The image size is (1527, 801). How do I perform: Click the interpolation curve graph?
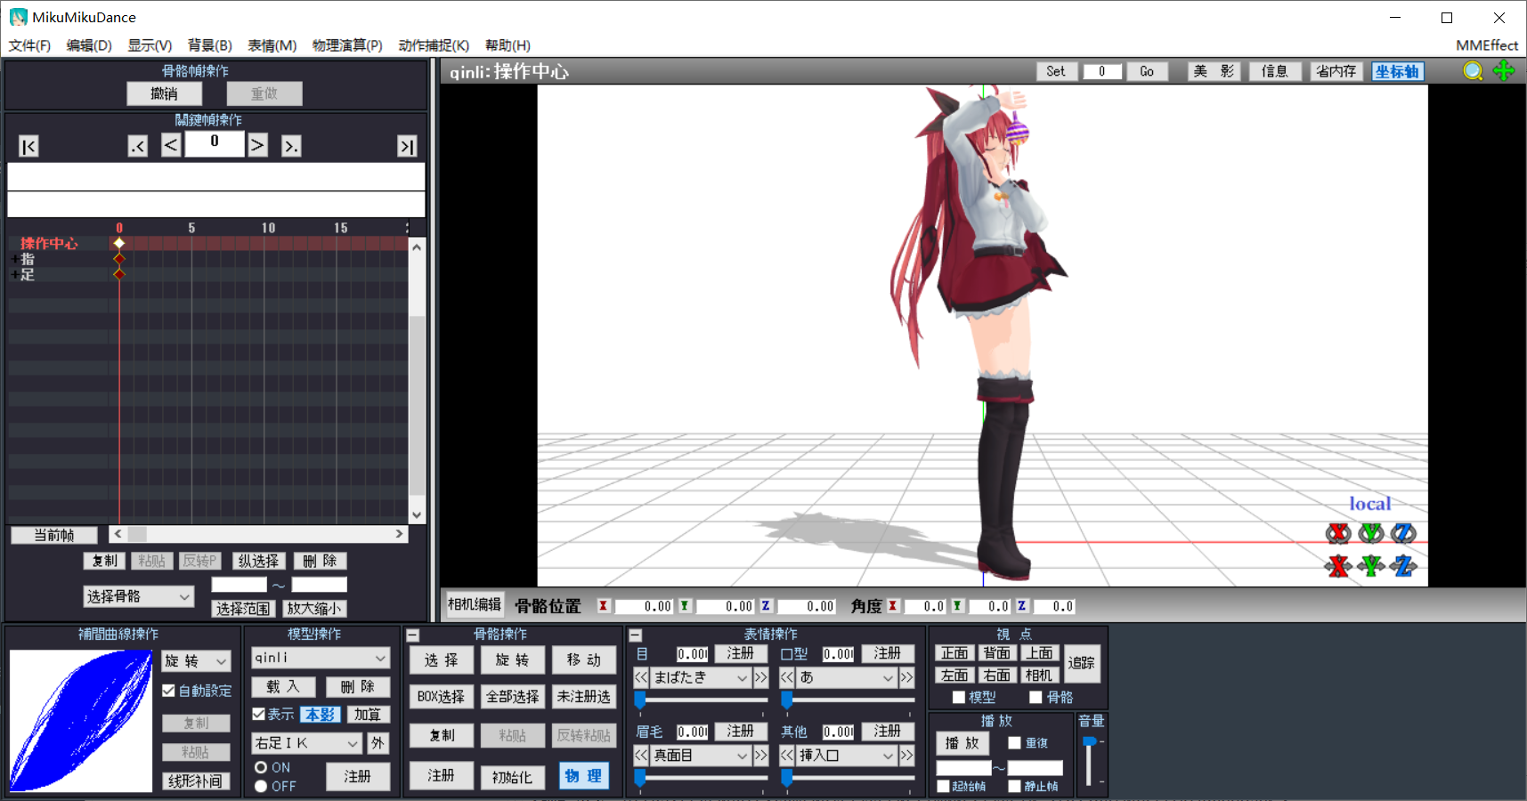(81, 721)
